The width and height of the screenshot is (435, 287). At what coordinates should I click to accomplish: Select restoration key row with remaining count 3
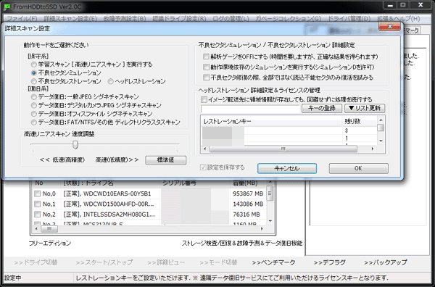(289, 130)
